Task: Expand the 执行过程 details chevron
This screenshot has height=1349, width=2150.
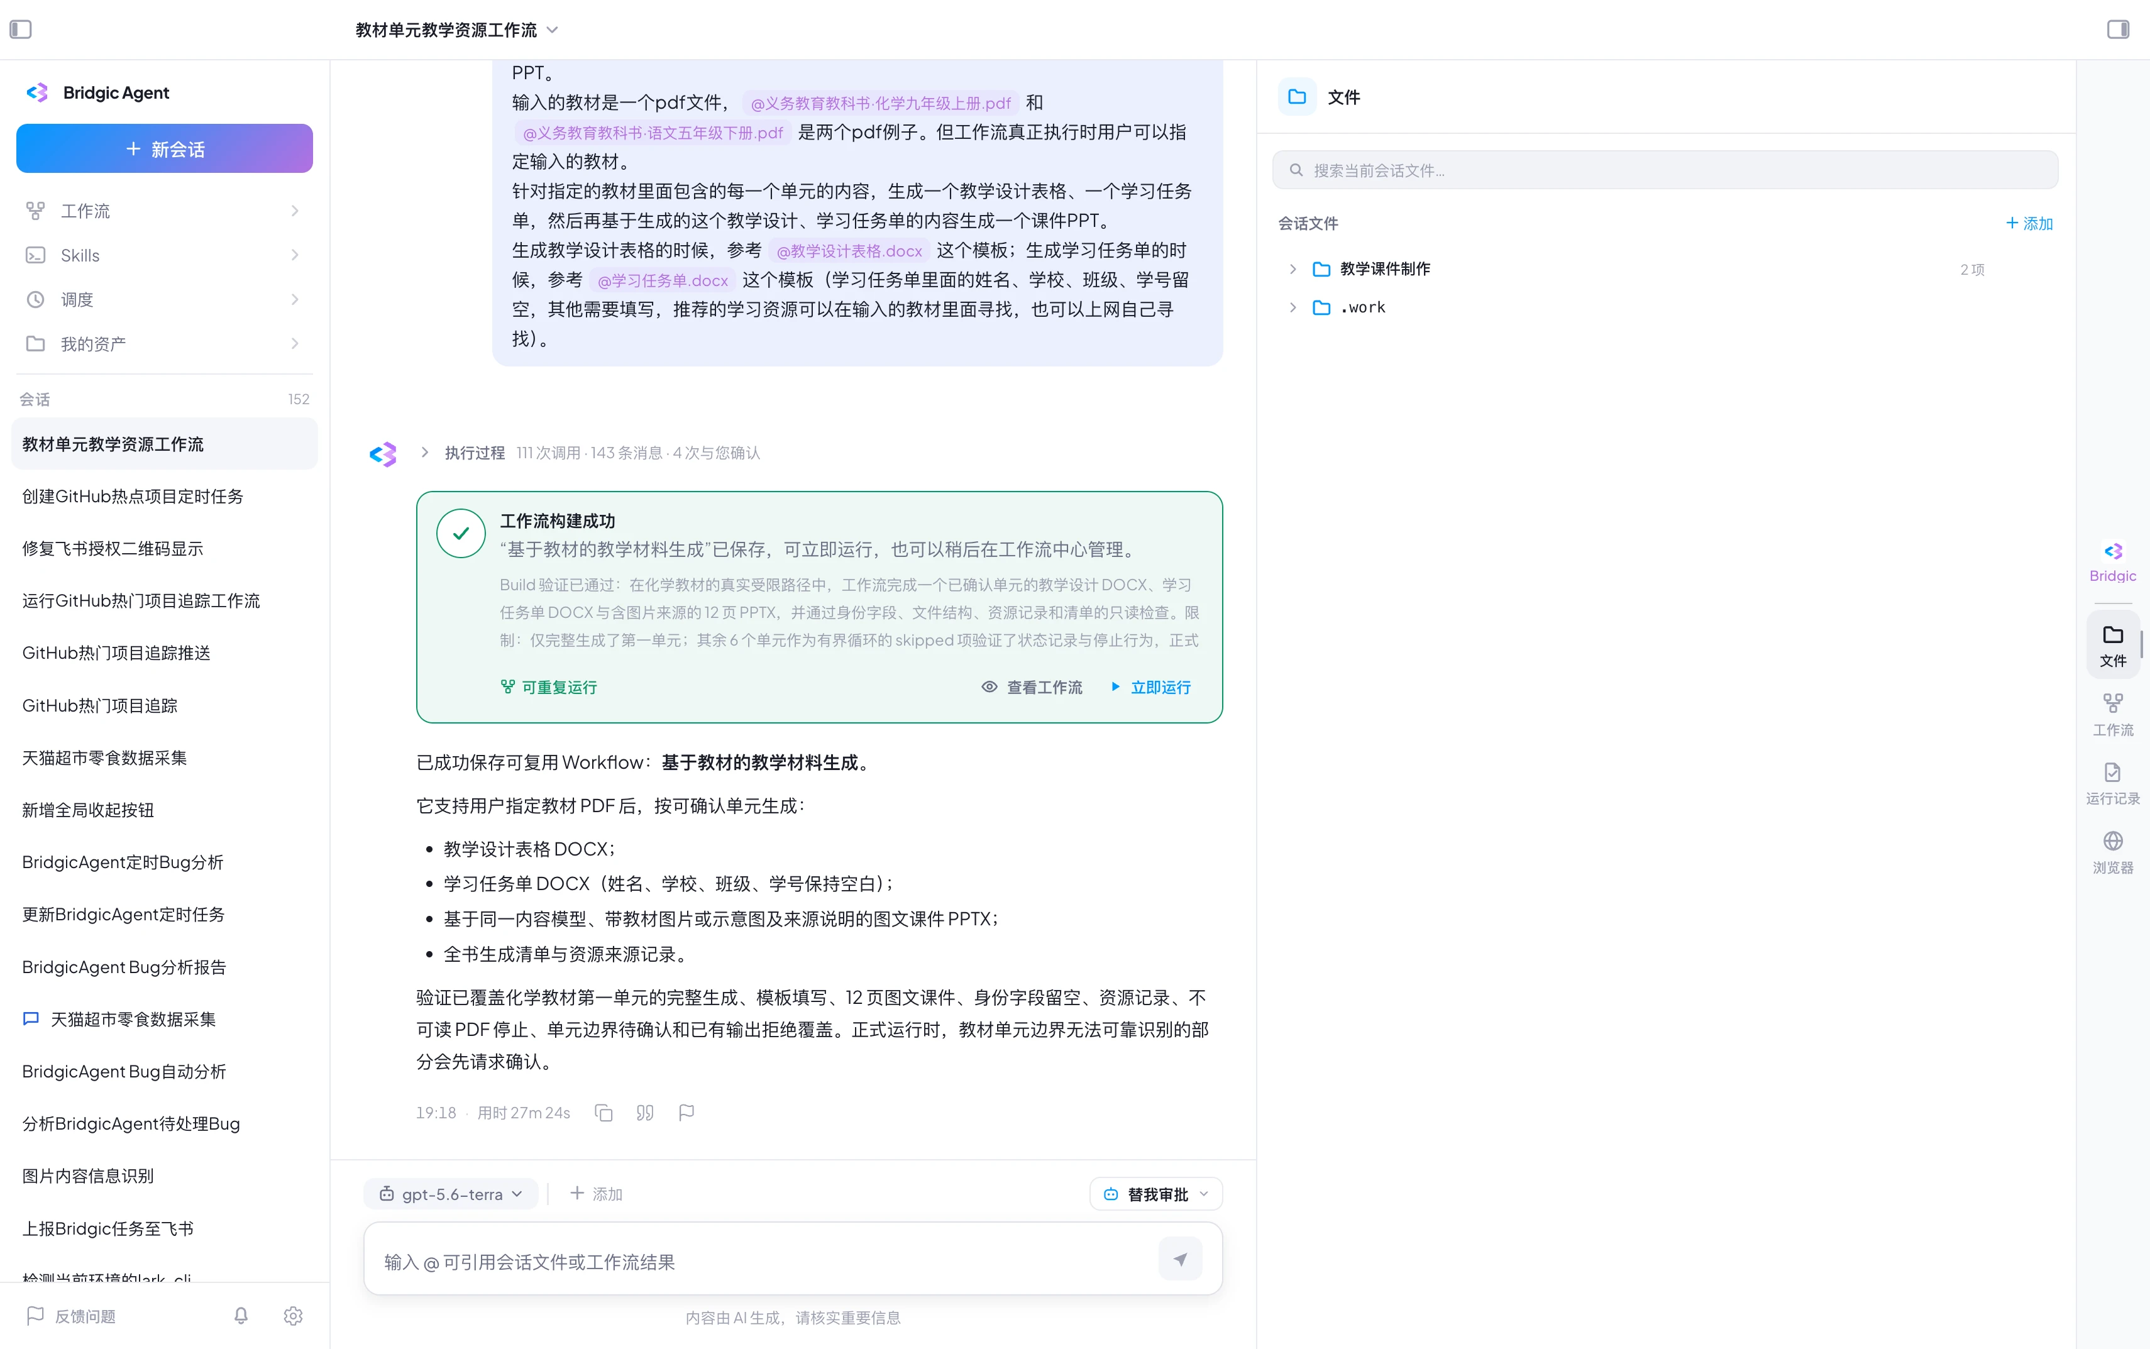Action: 424,453
